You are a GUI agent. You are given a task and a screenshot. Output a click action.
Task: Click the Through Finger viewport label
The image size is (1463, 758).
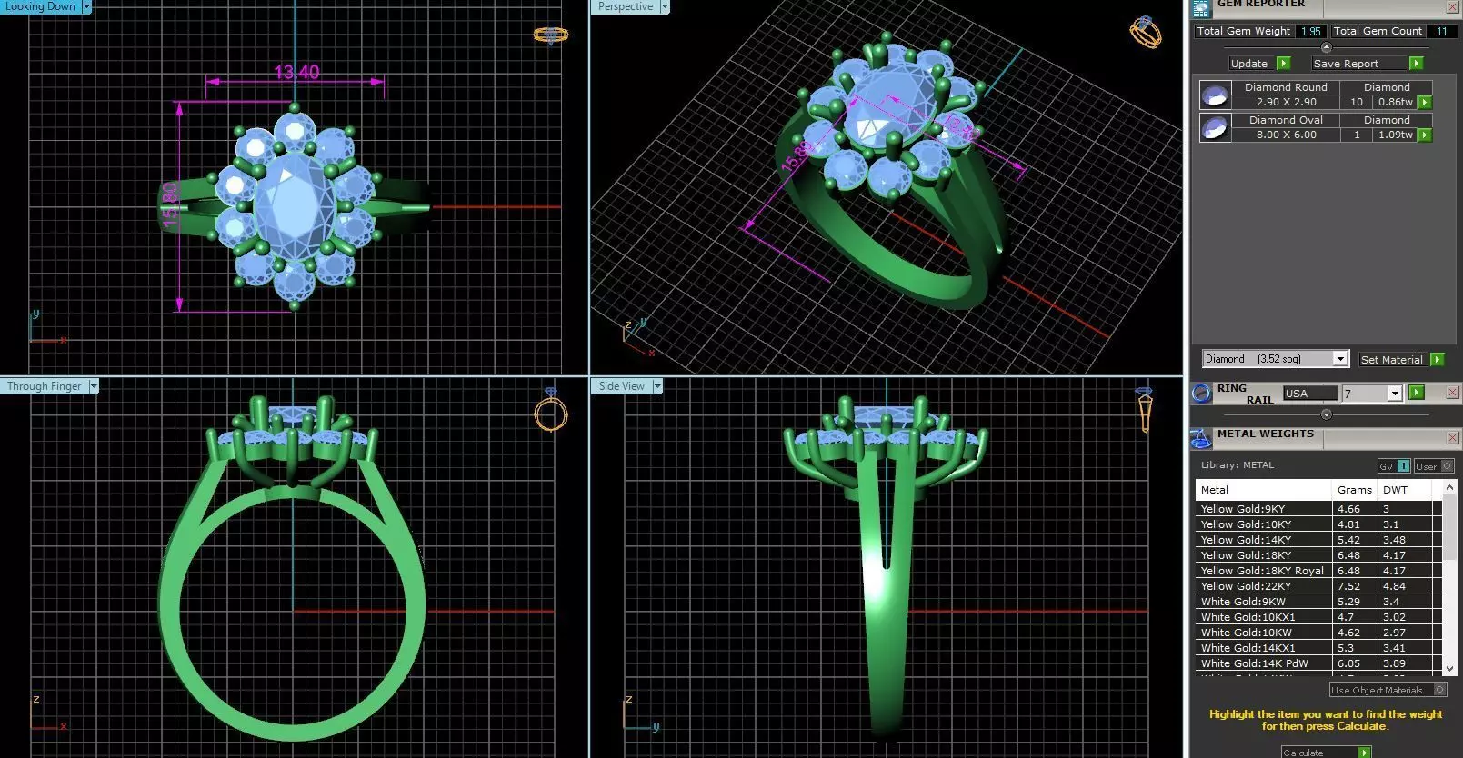[x=45, y=386]
